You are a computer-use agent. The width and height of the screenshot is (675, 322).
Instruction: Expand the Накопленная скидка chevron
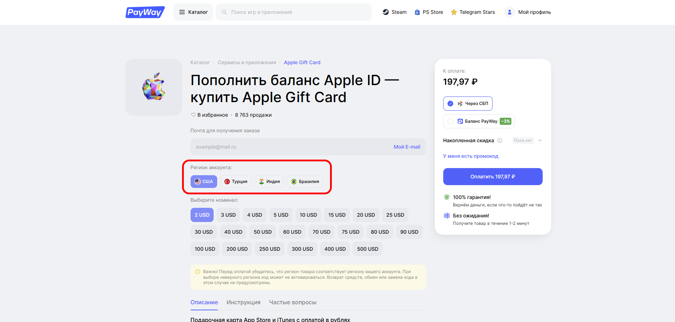coord(540,140)
